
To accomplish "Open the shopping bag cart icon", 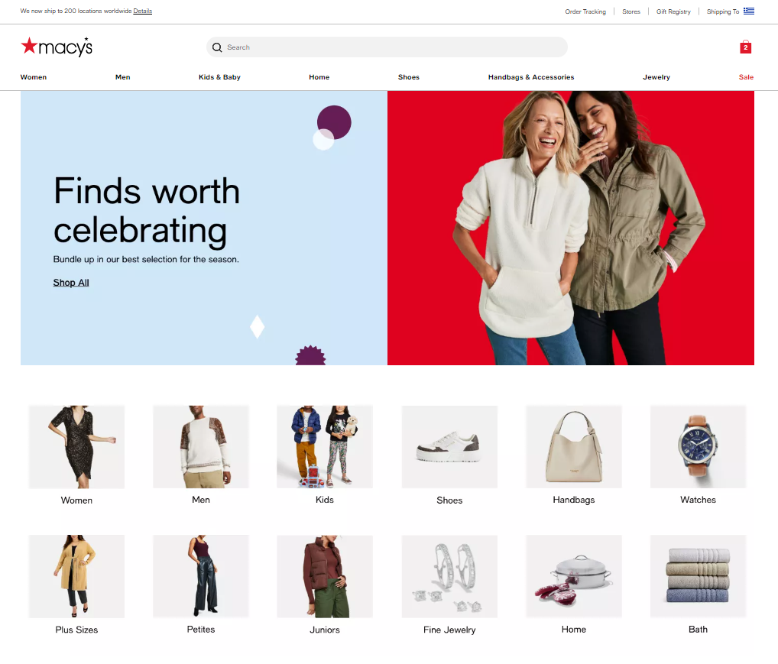I will [745, 47].
